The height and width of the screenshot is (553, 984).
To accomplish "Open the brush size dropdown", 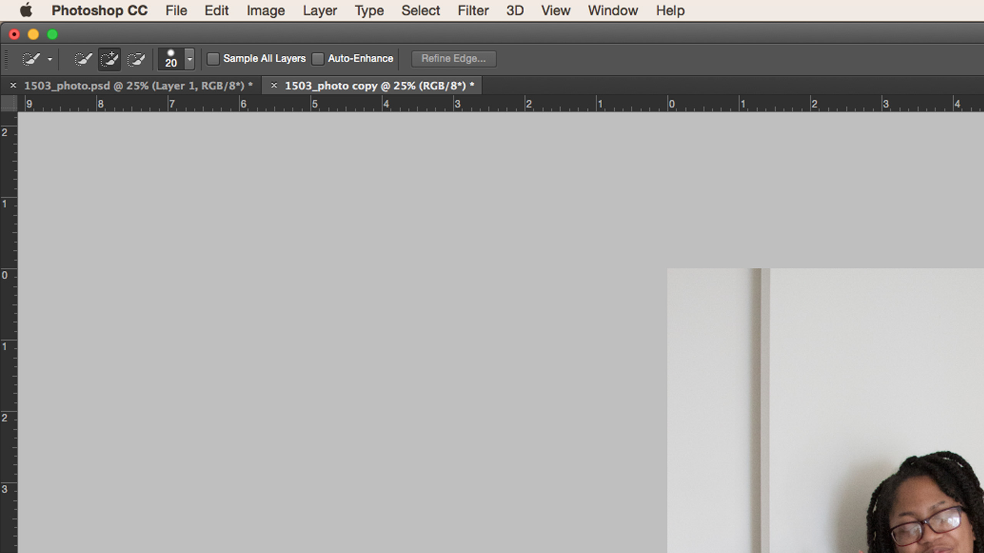I will pyautogui.click(x=189, y=58).
